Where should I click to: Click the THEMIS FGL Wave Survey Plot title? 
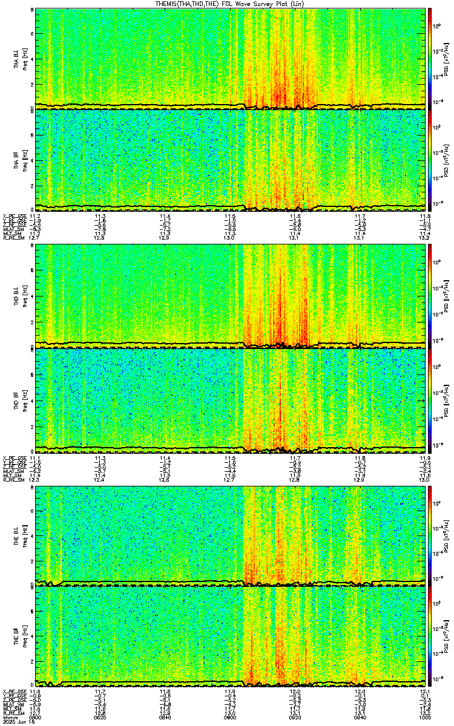(x=229, y=4)
